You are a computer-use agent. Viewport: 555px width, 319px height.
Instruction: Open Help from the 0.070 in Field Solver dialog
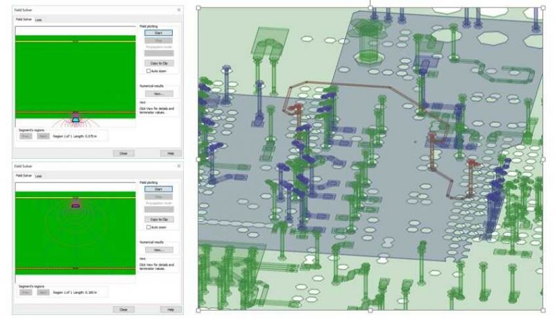coord(171,153)
